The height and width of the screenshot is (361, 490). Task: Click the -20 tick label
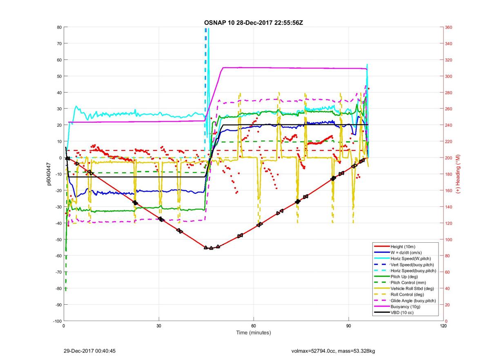[58, 190]
